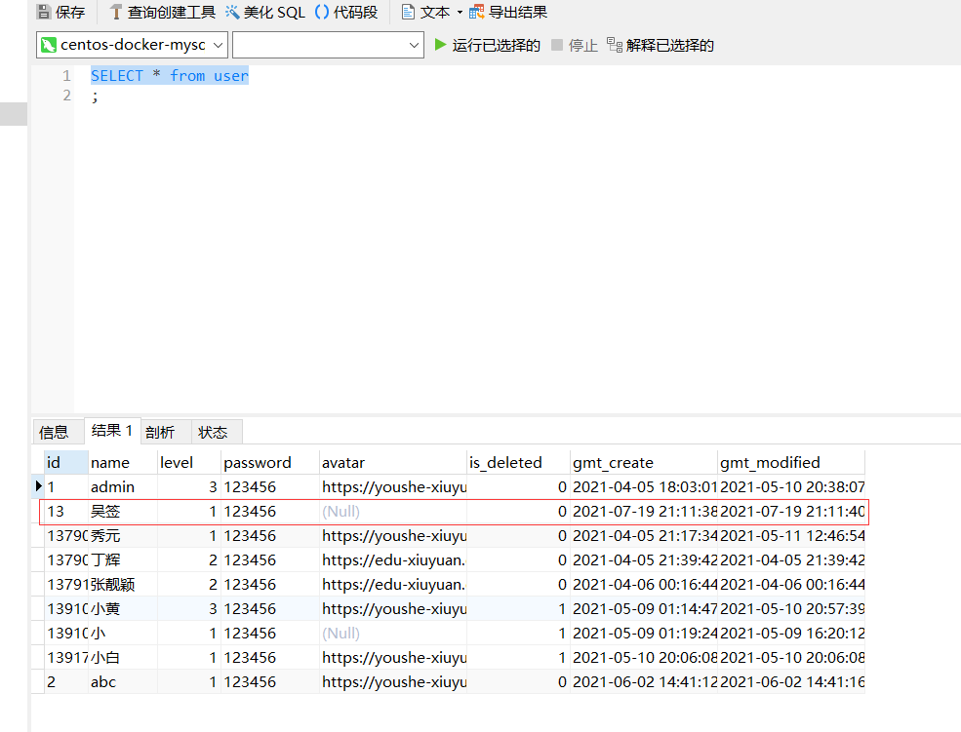Click line number 2 in the gutter
The height and width of the screenshot is (732, 961).
click(x=66, y=96)
